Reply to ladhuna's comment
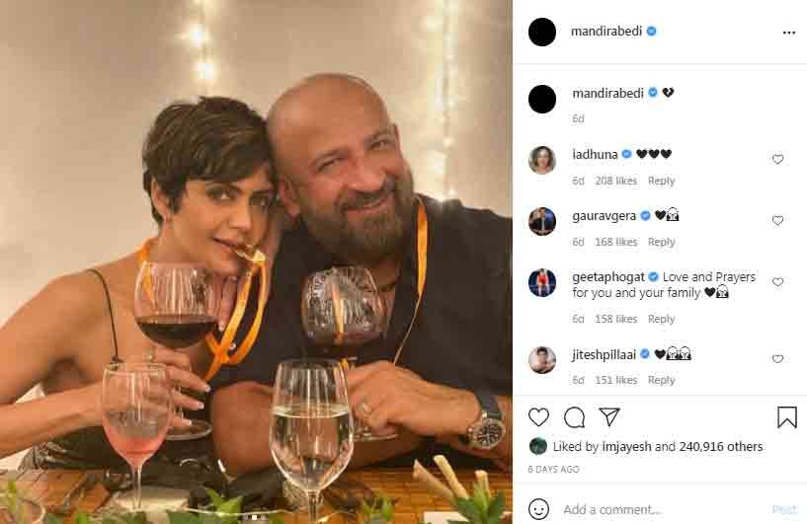Image resolution: width=807 pixels, height=524 pixels. [x=661, y=181]
